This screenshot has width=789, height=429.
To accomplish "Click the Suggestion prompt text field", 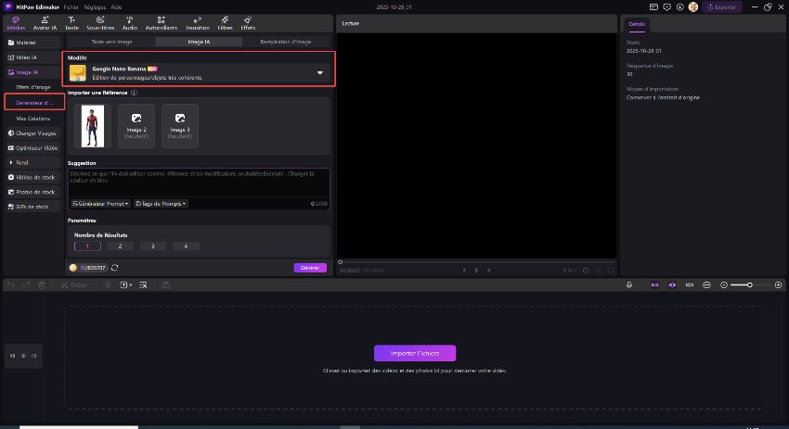I will point(198,181).
